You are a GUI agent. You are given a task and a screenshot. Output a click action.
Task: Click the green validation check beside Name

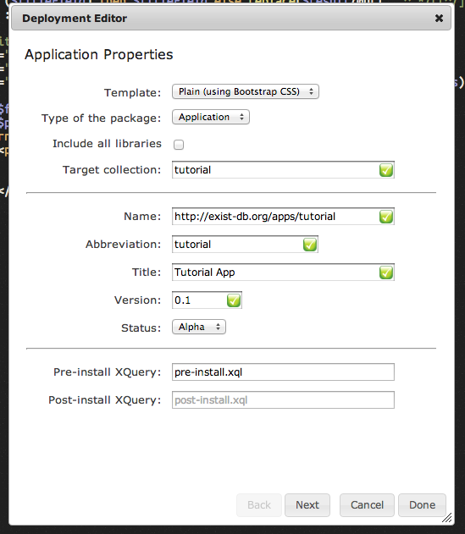(386, 217)
